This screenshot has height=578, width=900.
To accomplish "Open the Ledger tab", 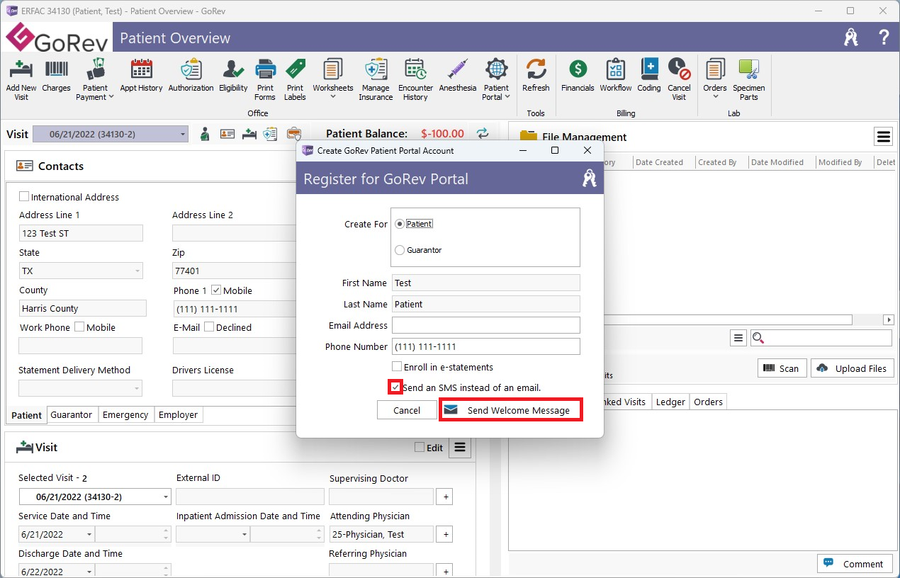I will (670, 402).
